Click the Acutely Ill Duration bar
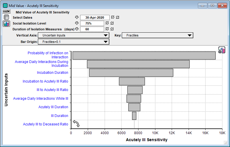230x147 pixels. [x=134, y=107]
